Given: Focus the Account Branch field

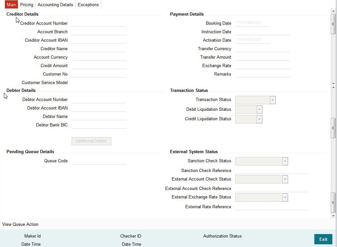Looking at the screenshot, I should (99, 31).
